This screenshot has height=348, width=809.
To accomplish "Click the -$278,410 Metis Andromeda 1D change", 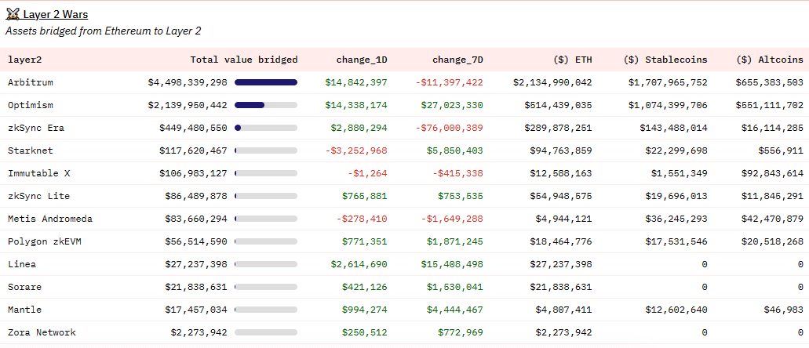I will 362,219.
